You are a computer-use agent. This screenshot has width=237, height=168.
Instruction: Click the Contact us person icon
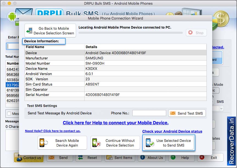click(x=19, y=158)
